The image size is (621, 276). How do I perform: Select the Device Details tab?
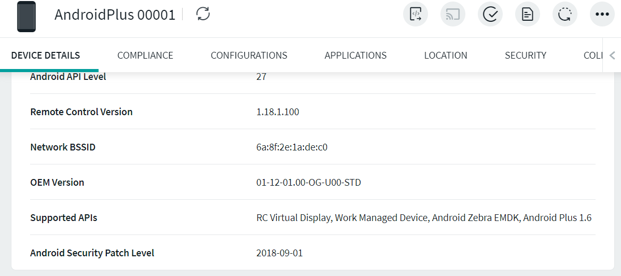pyautogui.click(x=46, y=56)
